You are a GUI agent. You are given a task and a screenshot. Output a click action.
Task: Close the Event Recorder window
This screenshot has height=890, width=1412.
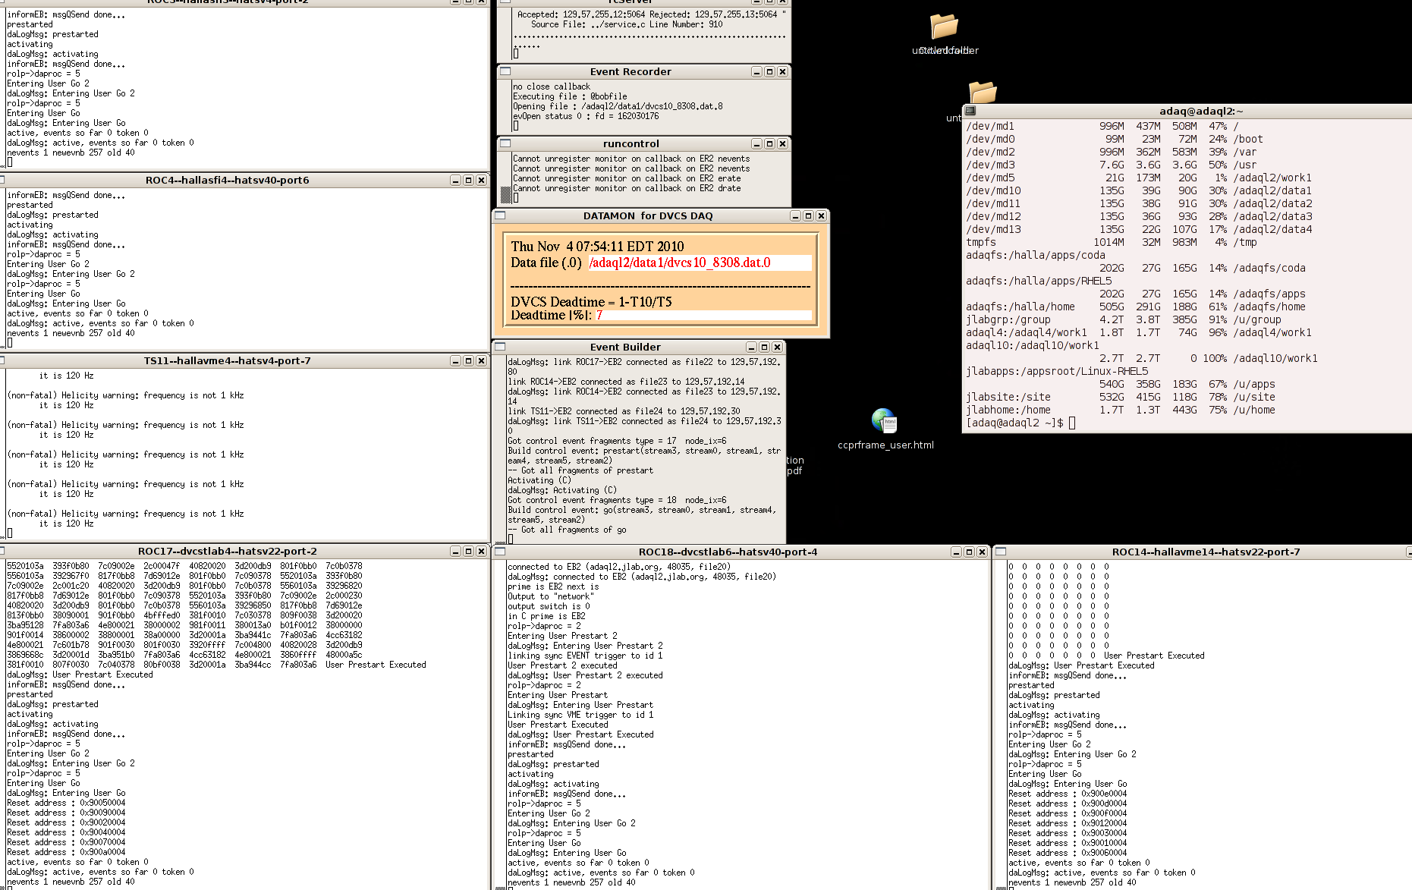(x=782, y=71)
